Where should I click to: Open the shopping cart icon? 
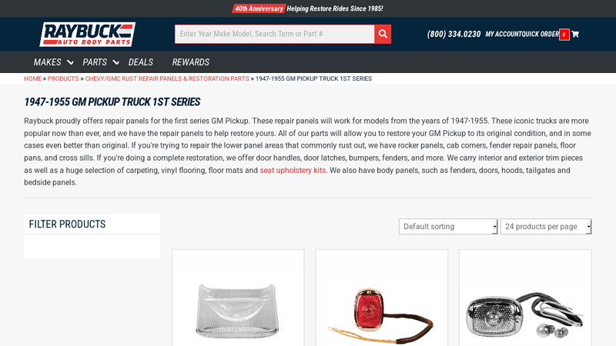click(x=575, y=34)
